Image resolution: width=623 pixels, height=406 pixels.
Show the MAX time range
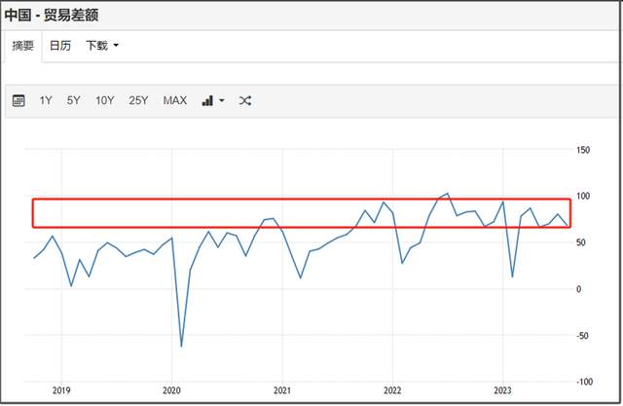(175, 100)
